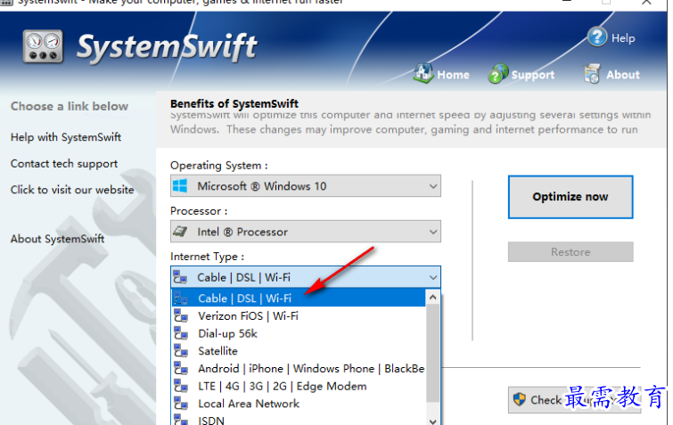Select Dial-up 56k internet type

coord(299,333)
